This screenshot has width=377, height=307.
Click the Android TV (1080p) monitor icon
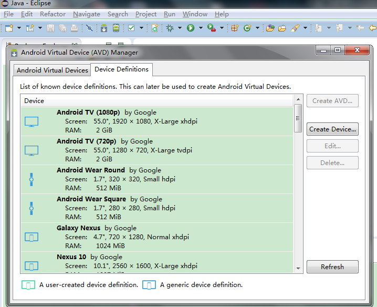pyautogui.click(x=32, y=121)
